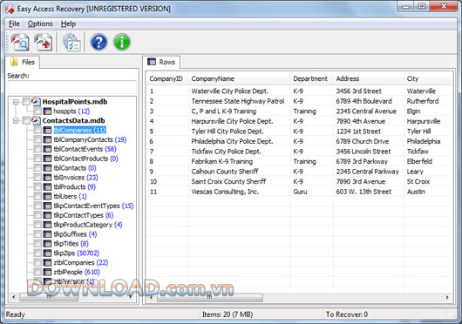Screen dimensions: 462x324
Task: Check the HospitalPoints.mdb checkbox
Action: [x=26, y=102]
